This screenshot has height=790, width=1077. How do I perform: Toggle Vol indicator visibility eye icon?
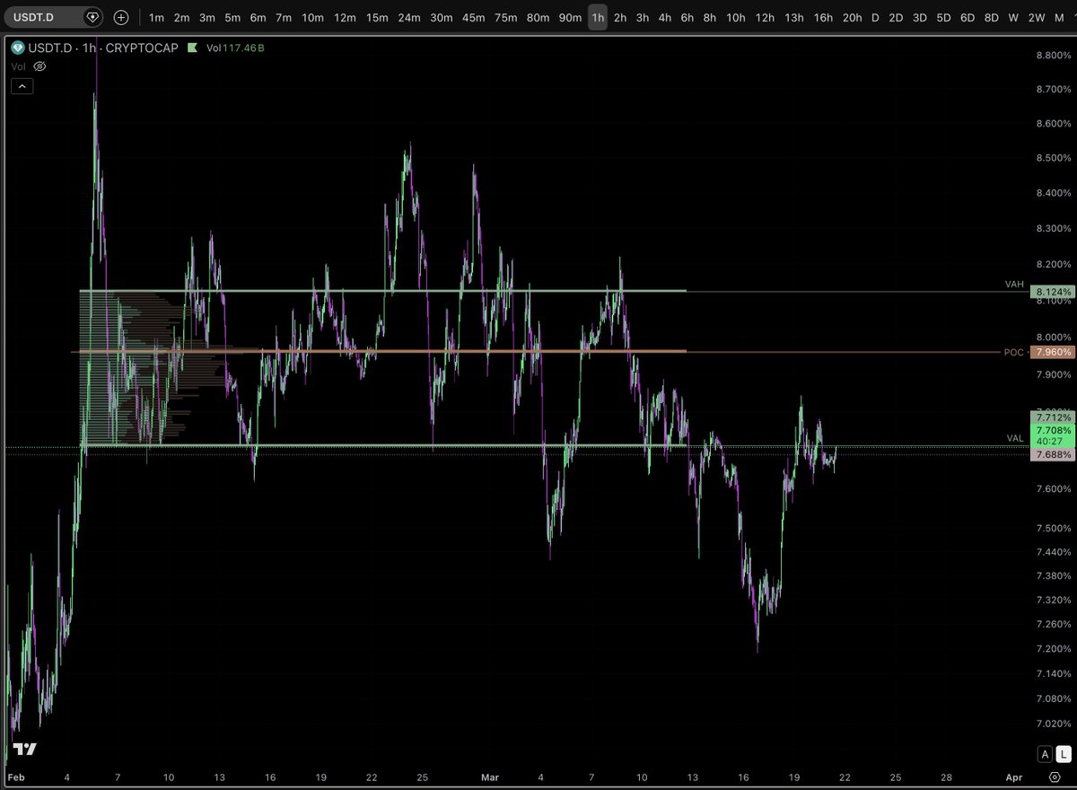pos(39,66)
